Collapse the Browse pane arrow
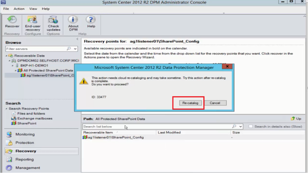The height and width of the screenshot is (173, 308). [x=77, y=39]
